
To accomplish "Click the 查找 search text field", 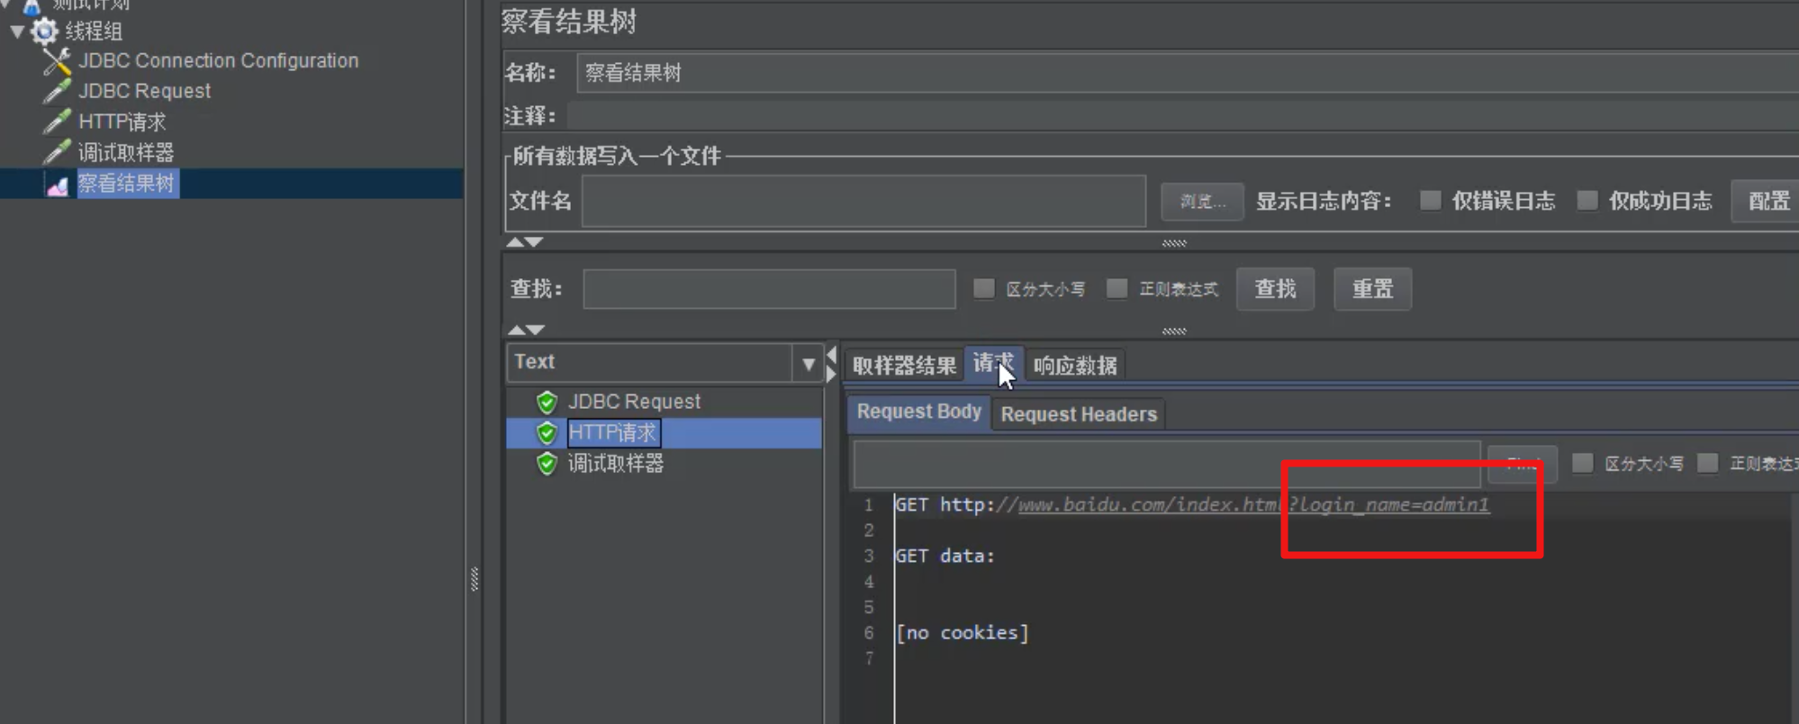I will click(769, 289).
